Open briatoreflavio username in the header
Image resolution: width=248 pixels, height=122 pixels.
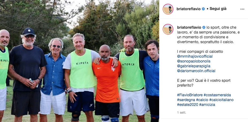(x=189, y=9)
